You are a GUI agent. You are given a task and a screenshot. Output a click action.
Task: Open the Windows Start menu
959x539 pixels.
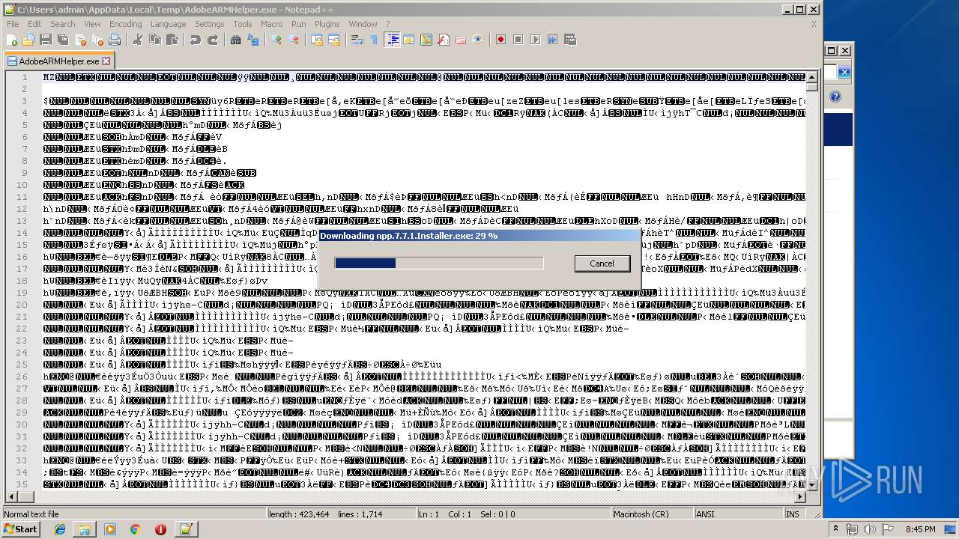20,529
